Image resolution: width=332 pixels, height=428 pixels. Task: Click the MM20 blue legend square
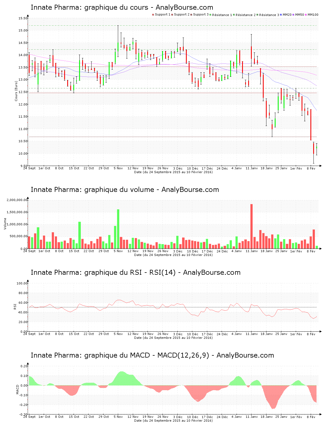pyautogui.click(x=281, y=15)
